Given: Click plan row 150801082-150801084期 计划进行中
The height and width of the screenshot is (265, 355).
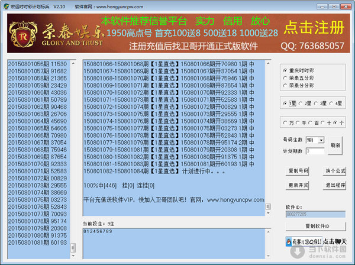Looking at the screenshot, I should click(154, 172).
